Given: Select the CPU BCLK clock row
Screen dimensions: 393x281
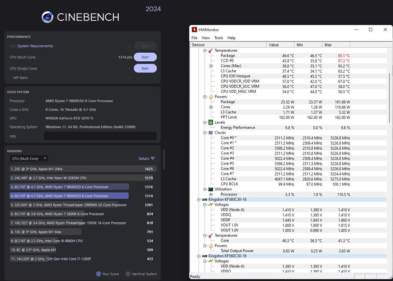Looking at the screenshot, I should (x=288, y=184).
